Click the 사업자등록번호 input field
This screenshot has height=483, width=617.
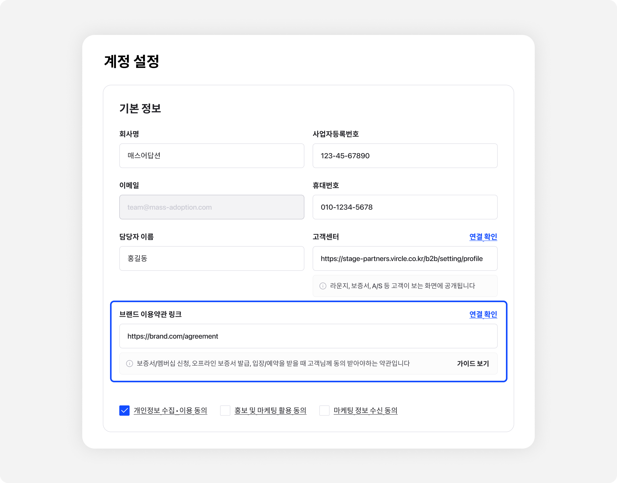[x=405, y=155]
